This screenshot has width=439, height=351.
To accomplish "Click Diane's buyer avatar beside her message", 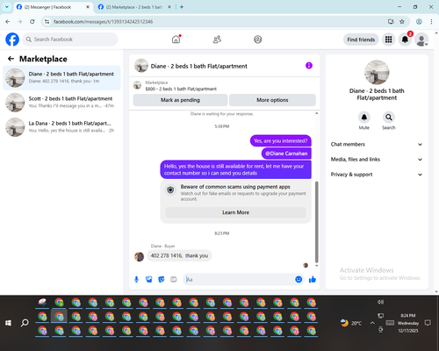I will click(x=139, y=256).
